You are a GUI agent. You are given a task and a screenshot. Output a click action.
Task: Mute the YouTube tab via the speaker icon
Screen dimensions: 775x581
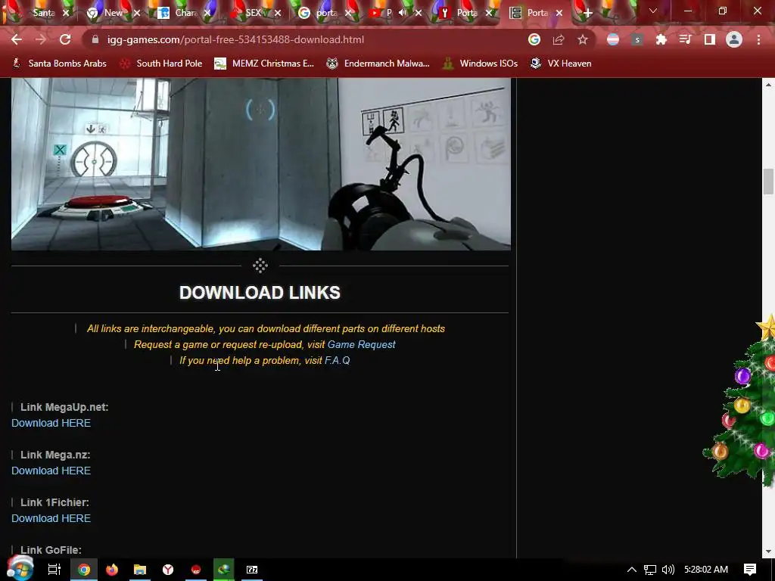tap(403, 13)
